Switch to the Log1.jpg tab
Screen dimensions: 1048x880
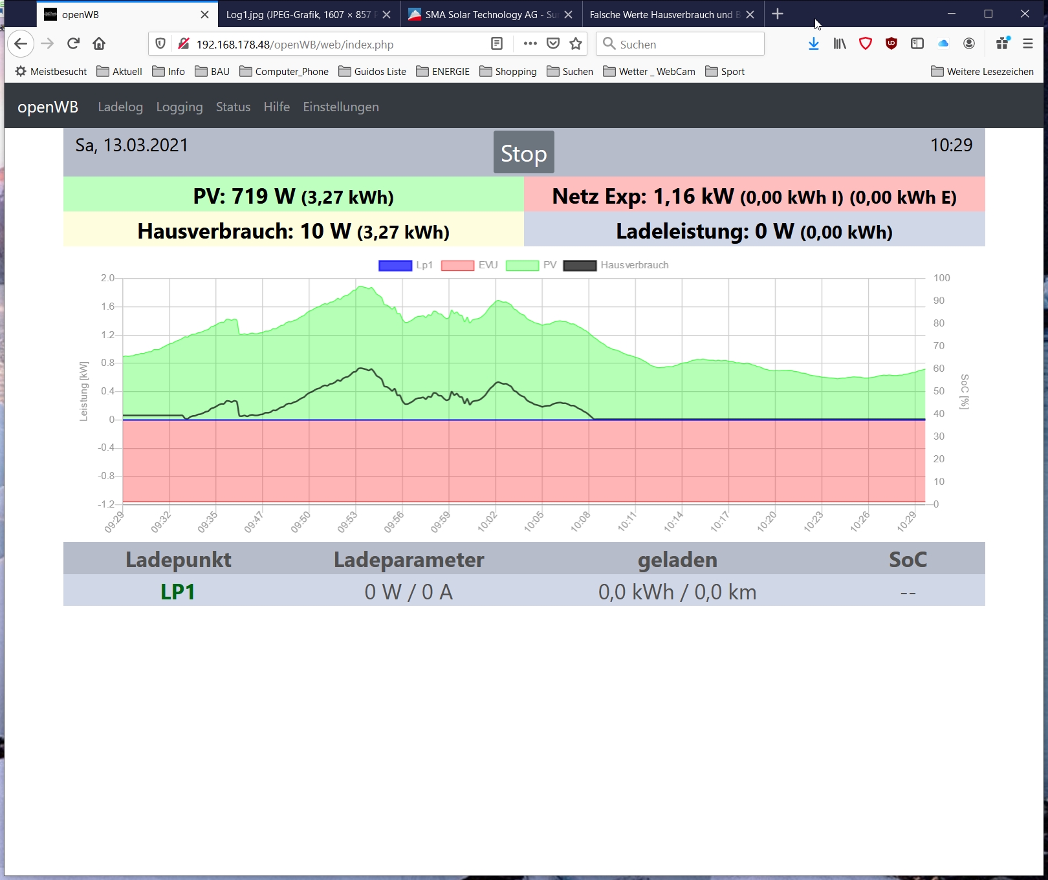pos(309,14)
